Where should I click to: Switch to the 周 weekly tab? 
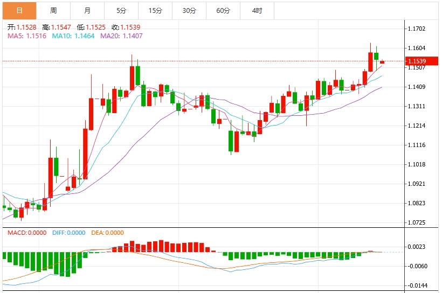[x=53, y=11]
